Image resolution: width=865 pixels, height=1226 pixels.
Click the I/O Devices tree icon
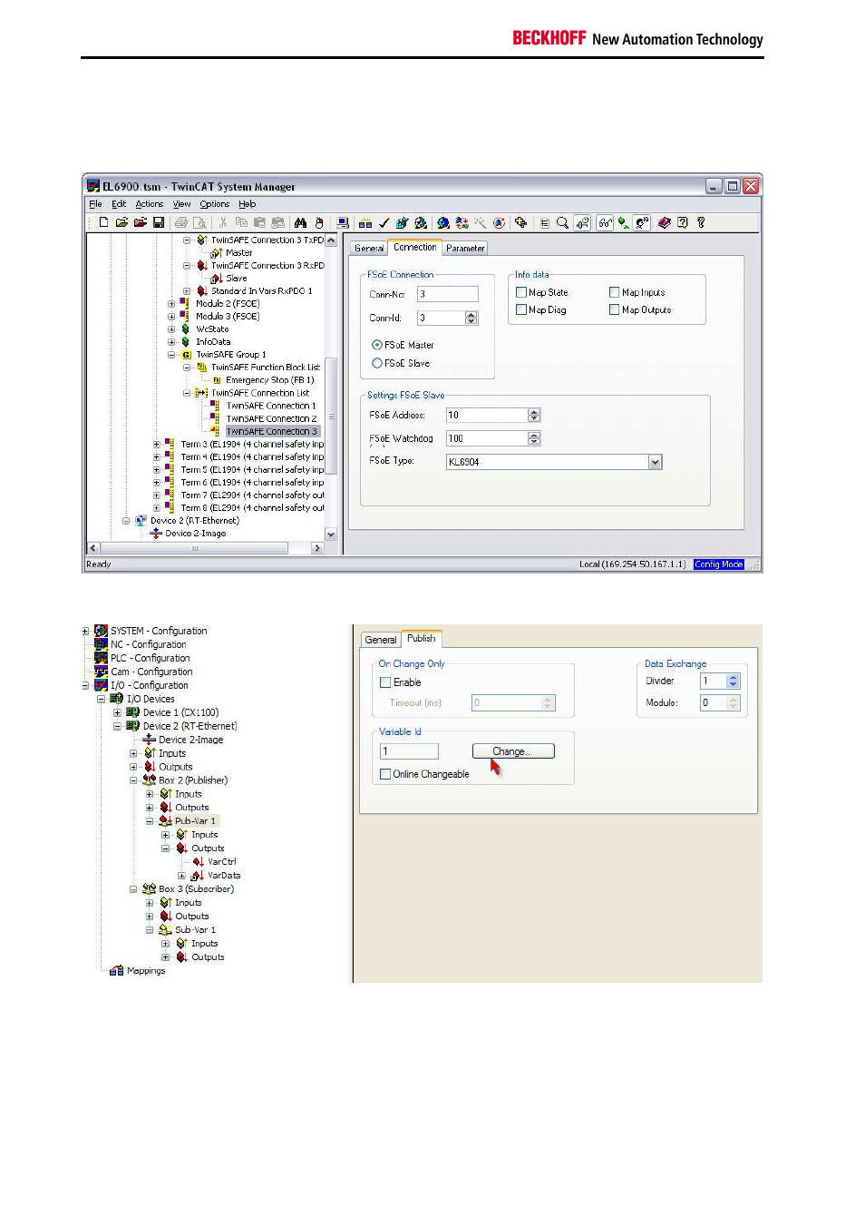[x=116, y=699]
